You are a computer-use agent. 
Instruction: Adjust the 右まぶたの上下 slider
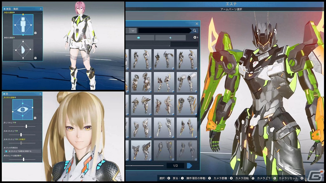(x=22, y=135)
